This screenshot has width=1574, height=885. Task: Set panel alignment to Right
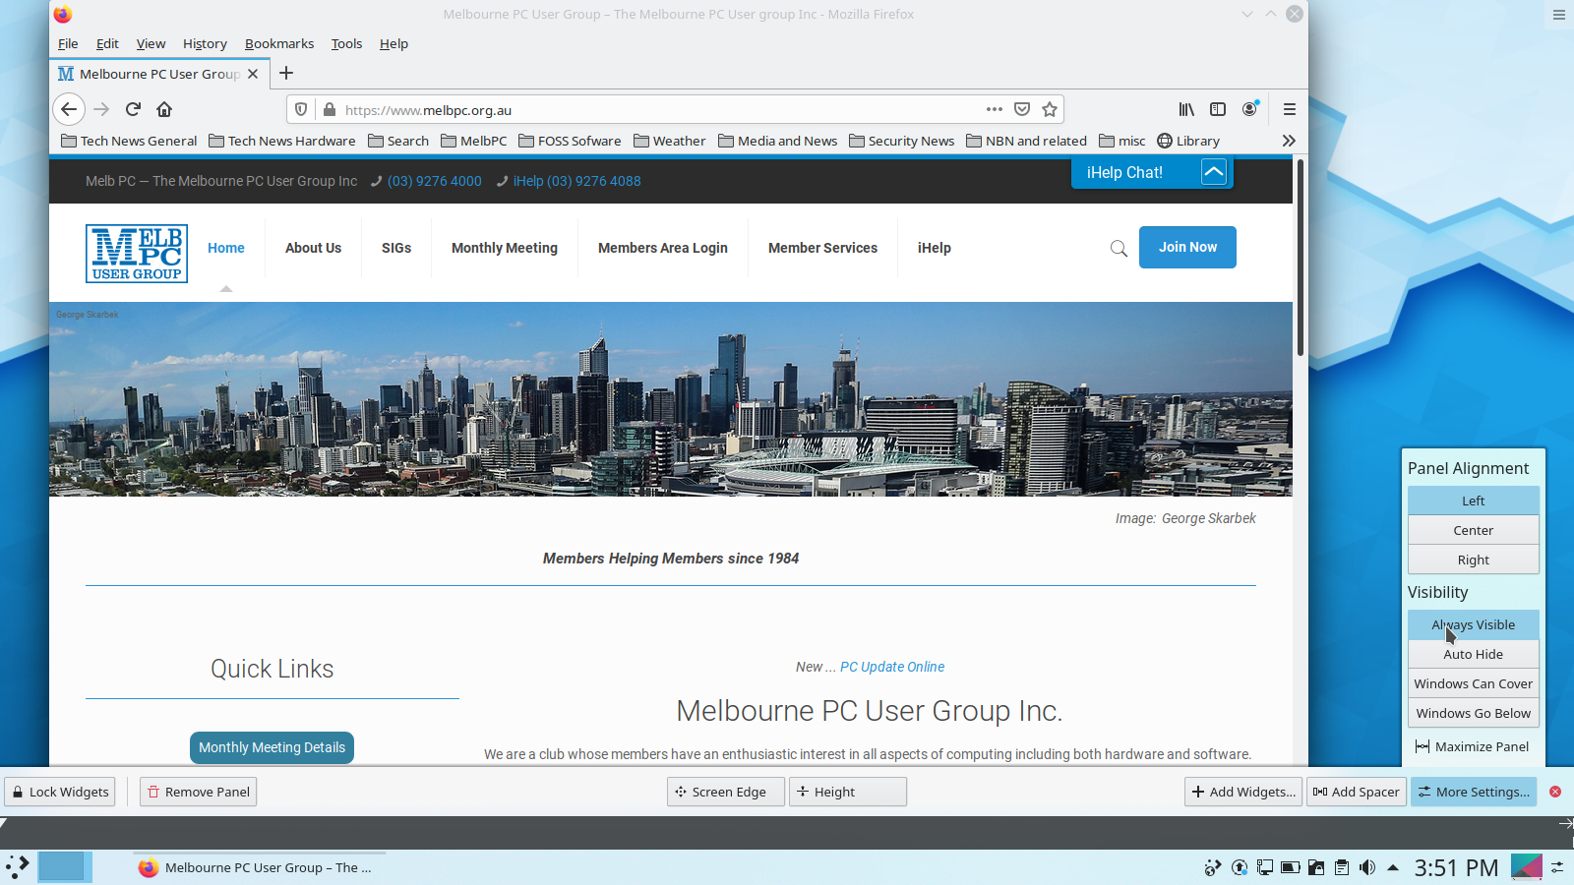coord(1473,560)
